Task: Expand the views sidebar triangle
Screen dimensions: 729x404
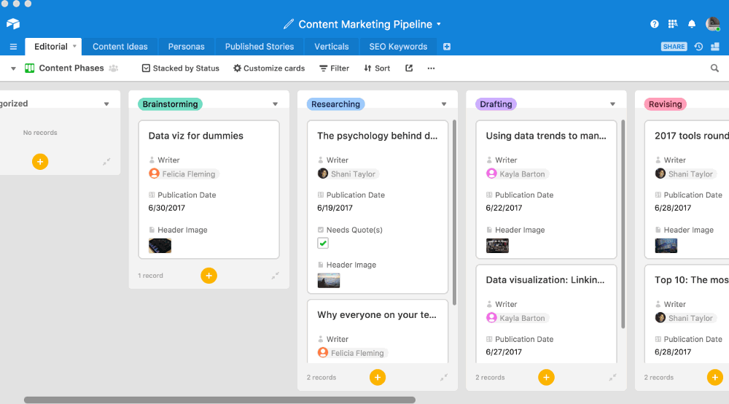Action: pos(13,69)
